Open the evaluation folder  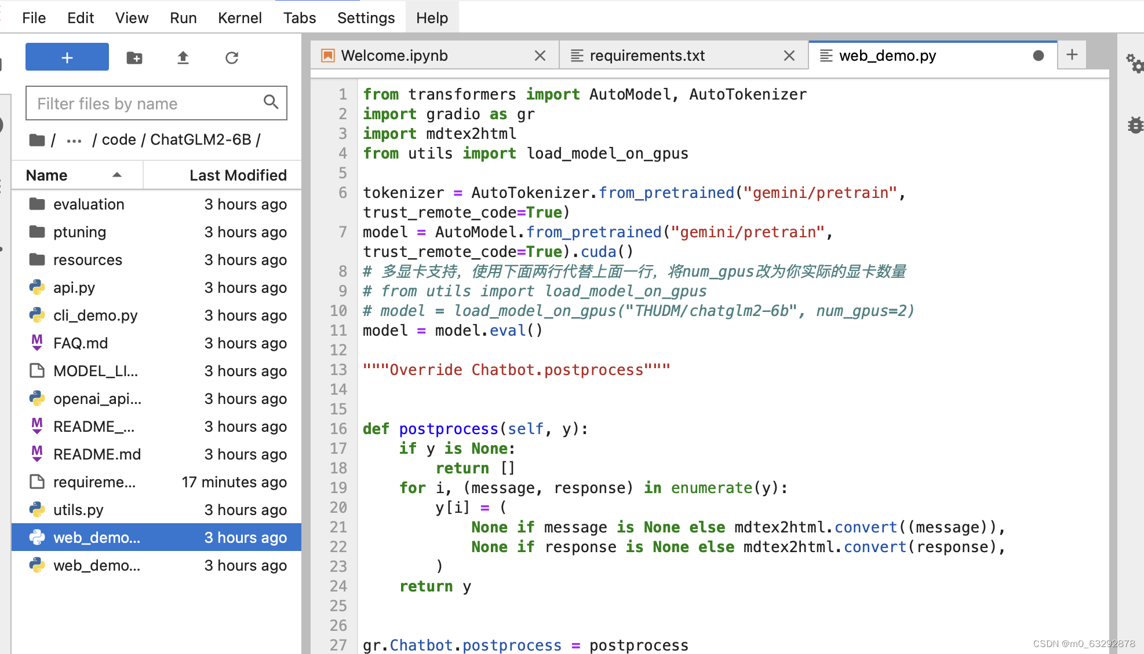[89, 204]
